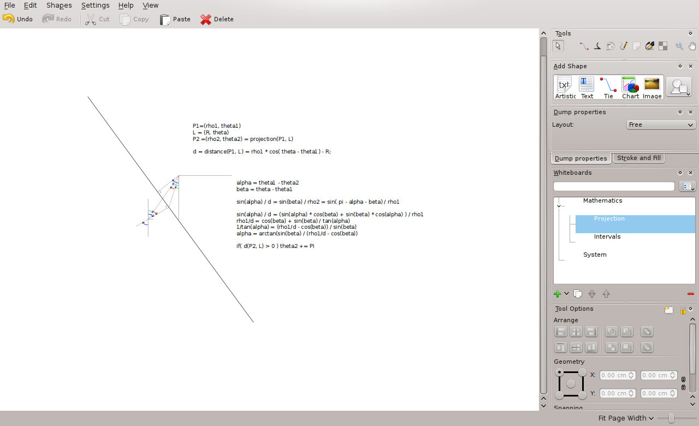Open the Fit Page Width zoom dropdown
This screenshot has height=426, width=699.
click(626, 418)
